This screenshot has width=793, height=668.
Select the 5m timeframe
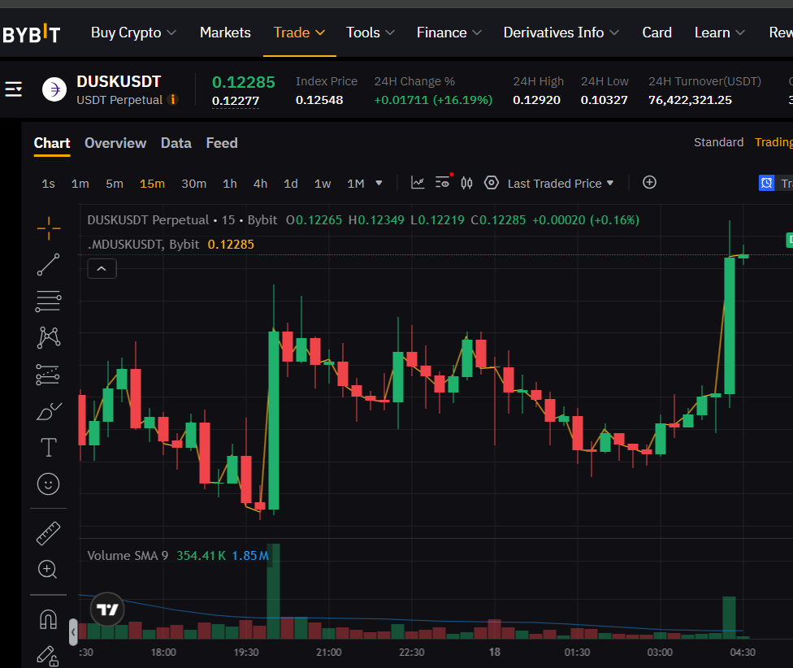(x=115, y=184)
